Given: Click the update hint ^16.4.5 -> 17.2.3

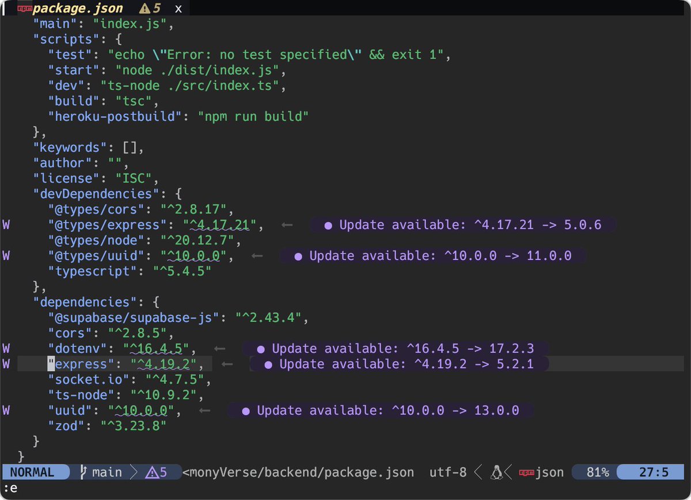Looking at the screenshot, I should [x=396, y=349].
